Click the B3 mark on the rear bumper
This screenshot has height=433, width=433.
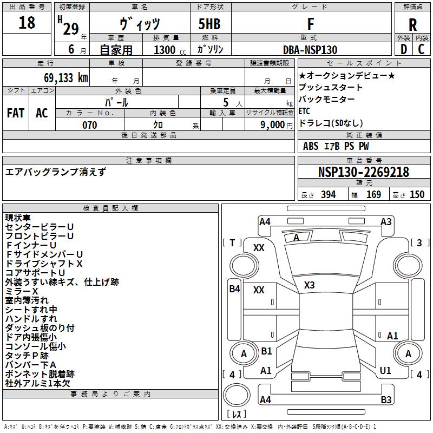tap(386, 399)
